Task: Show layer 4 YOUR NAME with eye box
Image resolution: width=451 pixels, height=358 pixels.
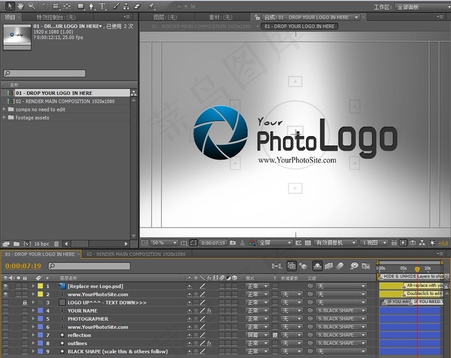Action: (x=5, y=311)
